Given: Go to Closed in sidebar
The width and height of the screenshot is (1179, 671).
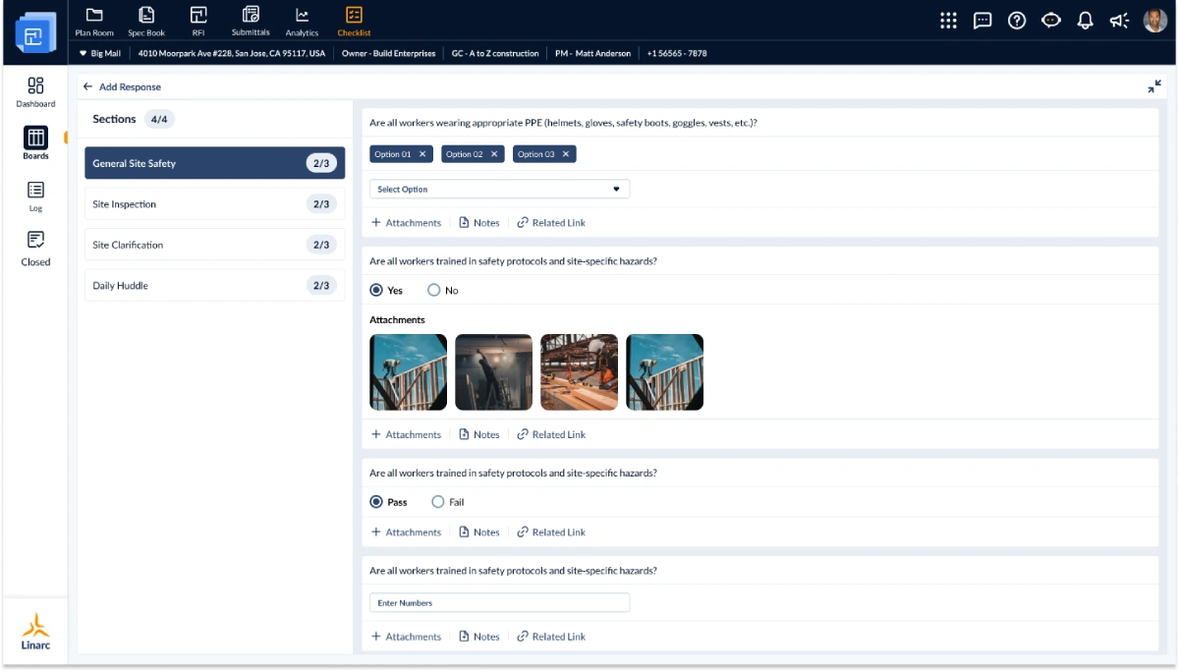Looking at the screenshot, I should coord(35,250).
